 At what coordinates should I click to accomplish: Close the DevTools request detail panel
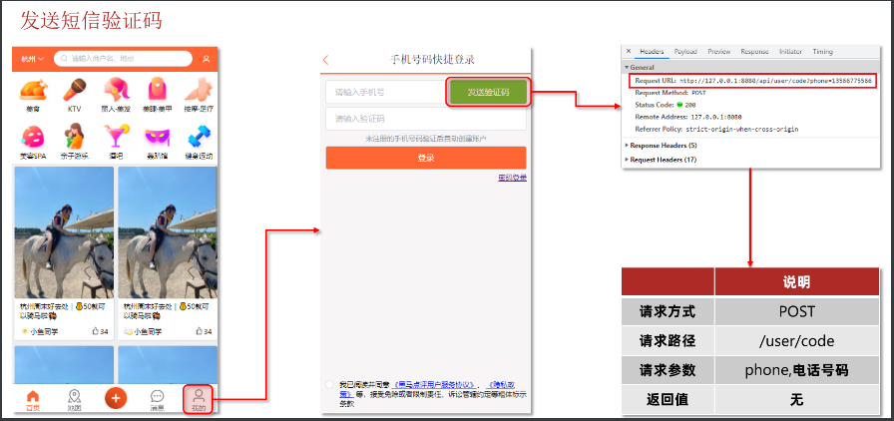629,51
